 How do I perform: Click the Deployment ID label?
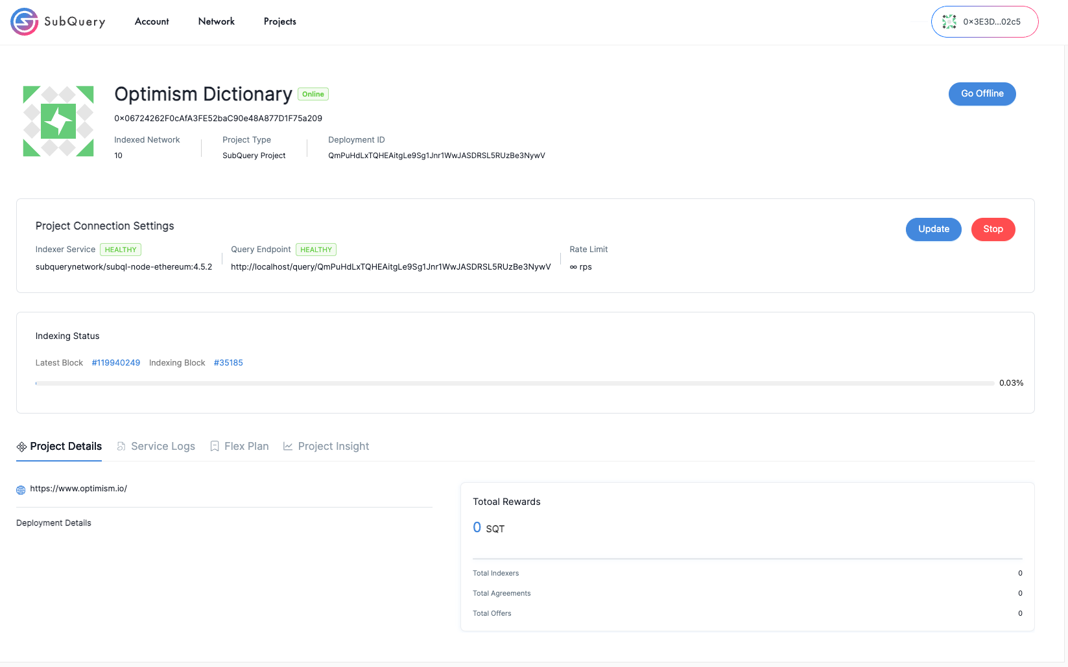pyautogui.click(x=357, y=140)
